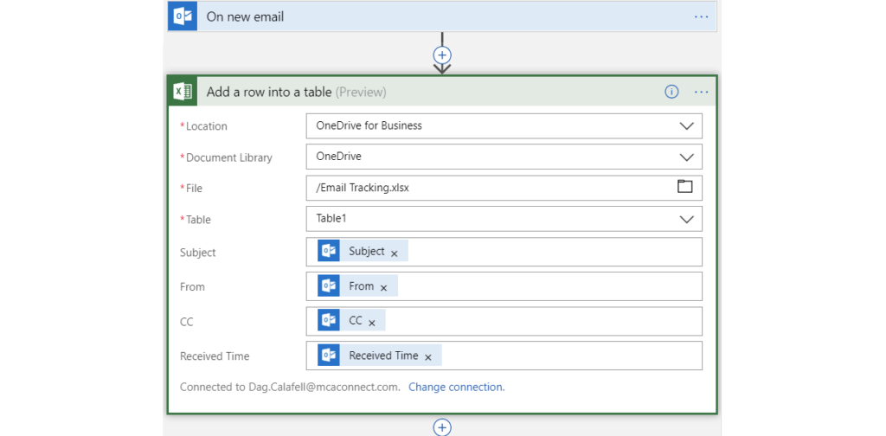Click the Outlook icon on 'On new email'

(x=183, y=16)
